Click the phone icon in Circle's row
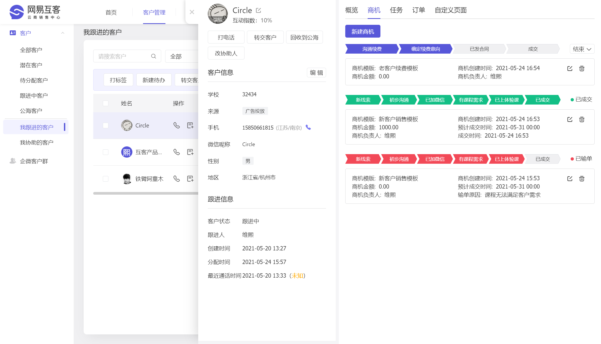Image resolution: width=601 pixels, height=344 pixels. (x=176, y=125)
